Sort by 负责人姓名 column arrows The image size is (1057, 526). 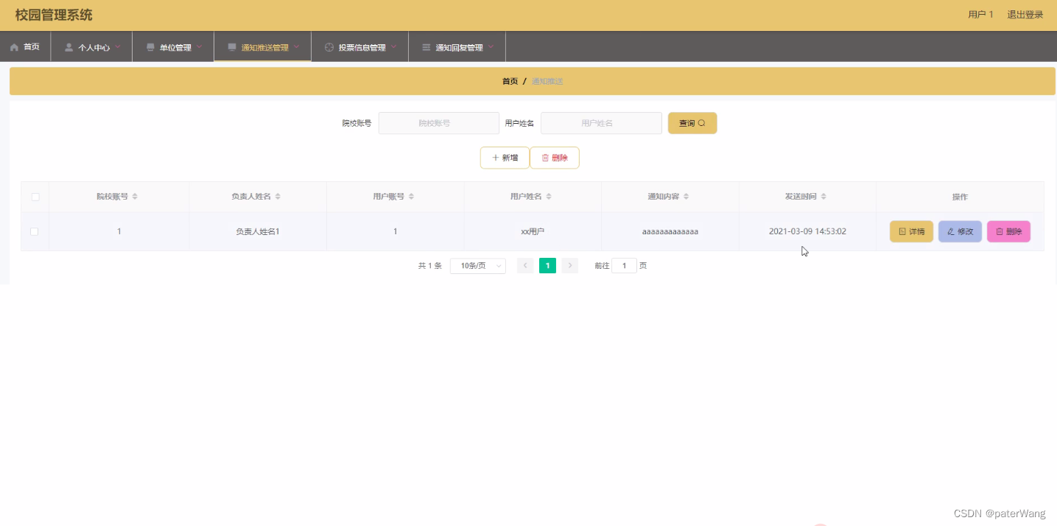coord(278,197)
